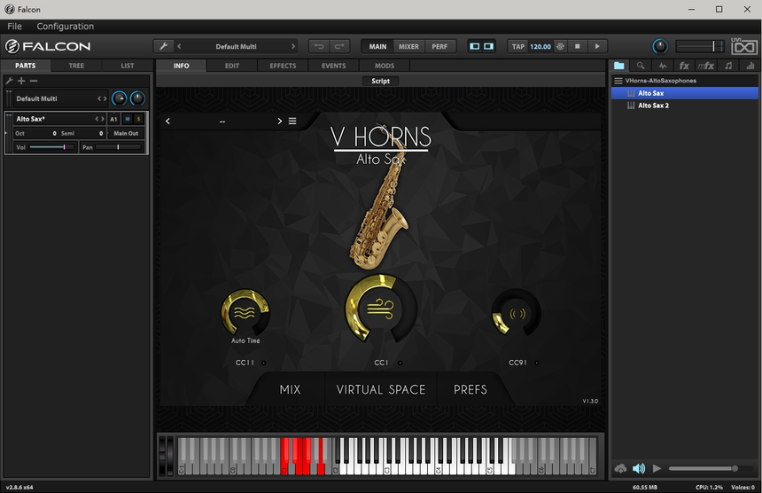
Task: Click the TAP tempo button
Action: [518, 46]
